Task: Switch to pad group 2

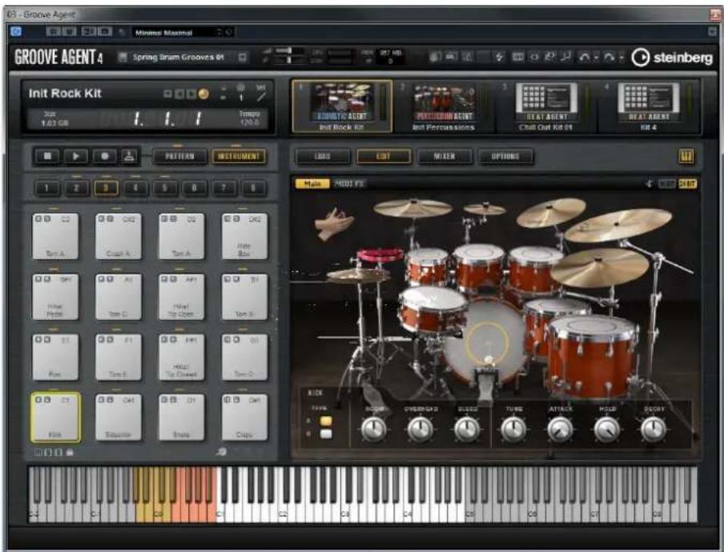Action: click(x=76, y=188)
